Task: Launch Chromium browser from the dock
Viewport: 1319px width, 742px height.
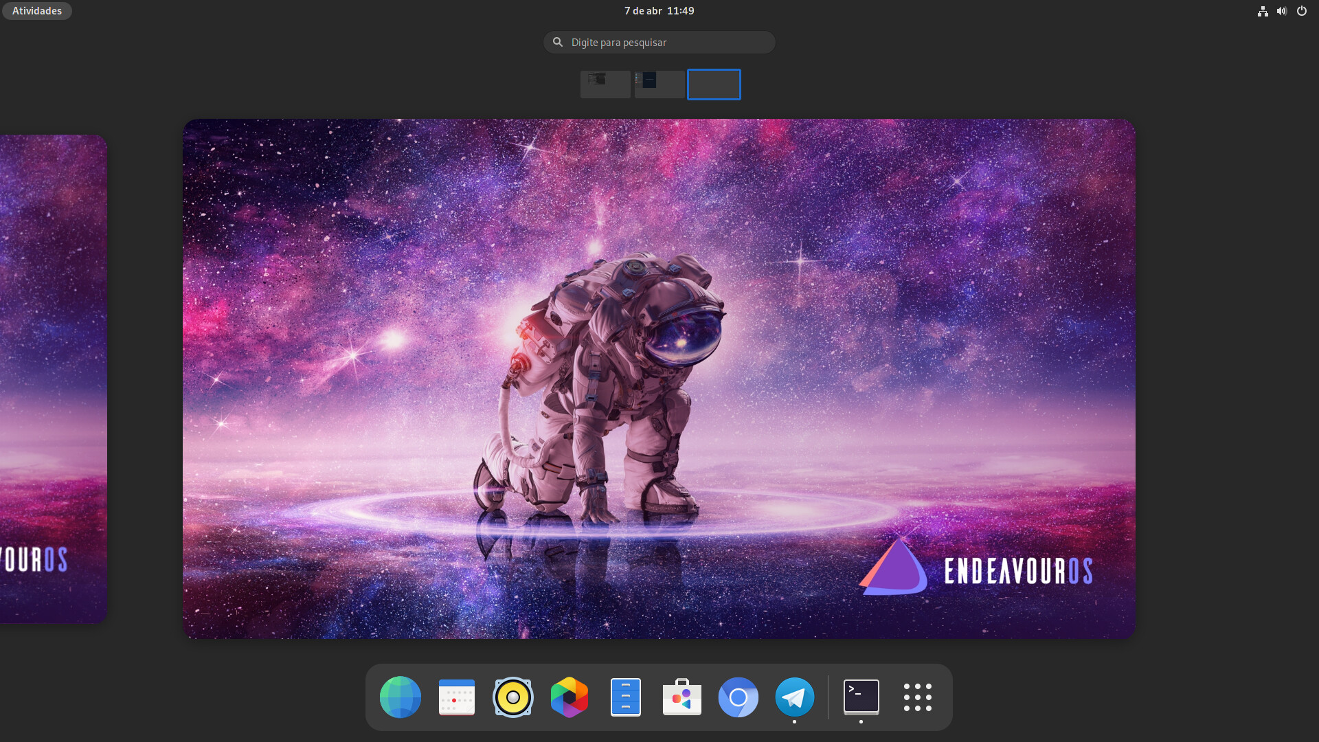Action: coord(739,697)
